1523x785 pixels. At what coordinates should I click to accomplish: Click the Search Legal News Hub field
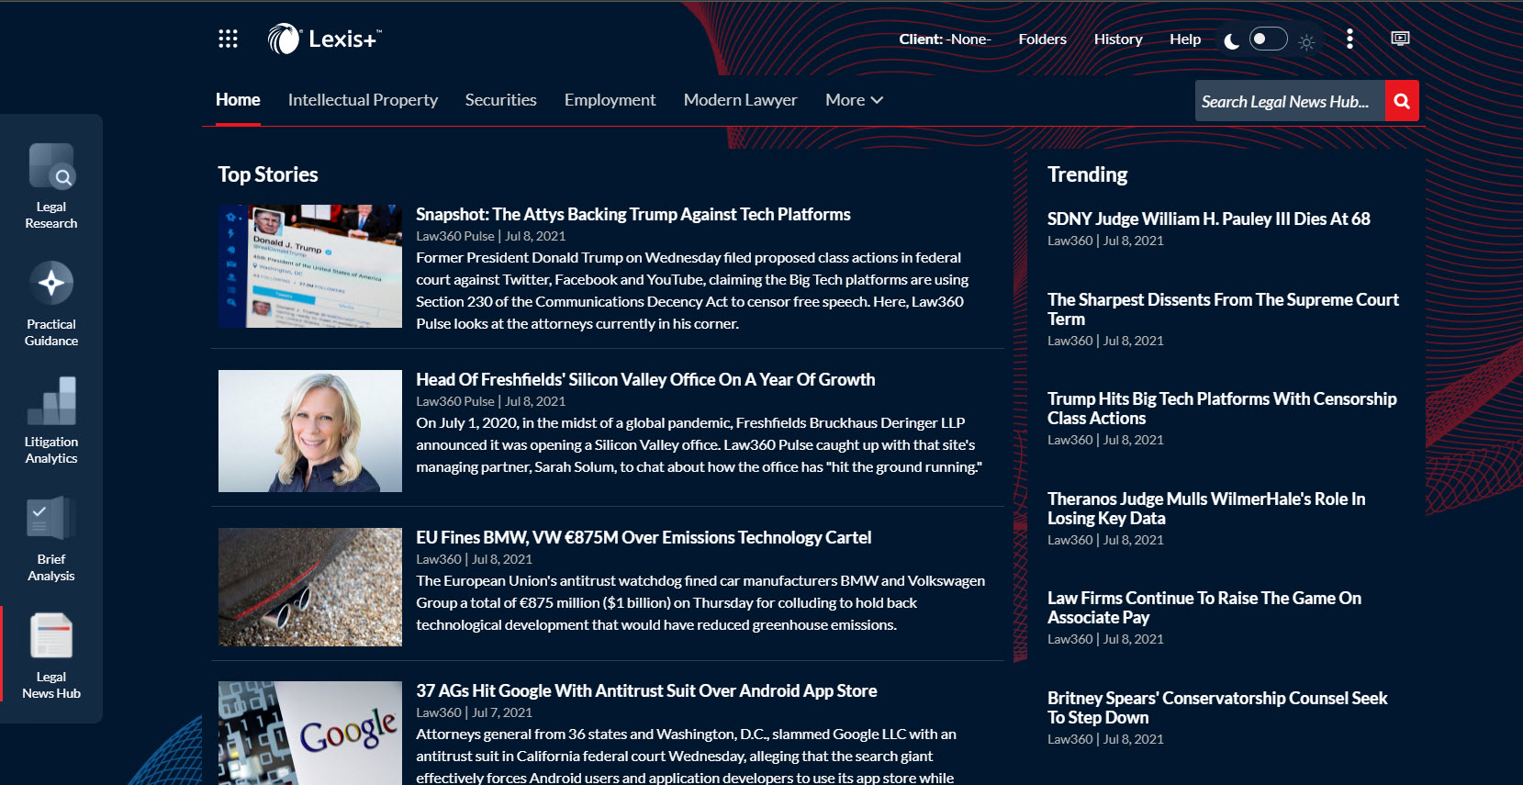pyautogui.click(x=1288, y=101)
